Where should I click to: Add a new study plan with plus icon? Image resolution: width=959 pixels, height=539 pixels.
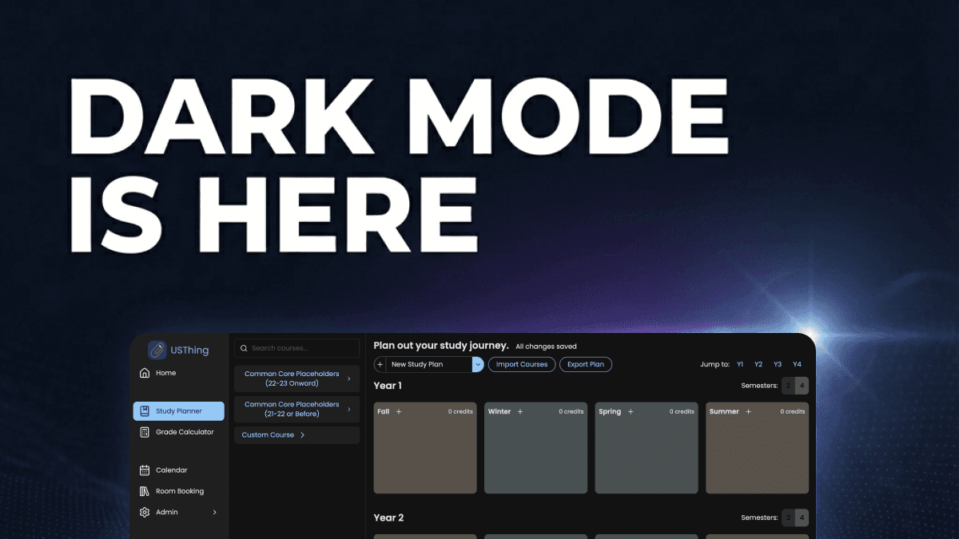click(380, 364)
